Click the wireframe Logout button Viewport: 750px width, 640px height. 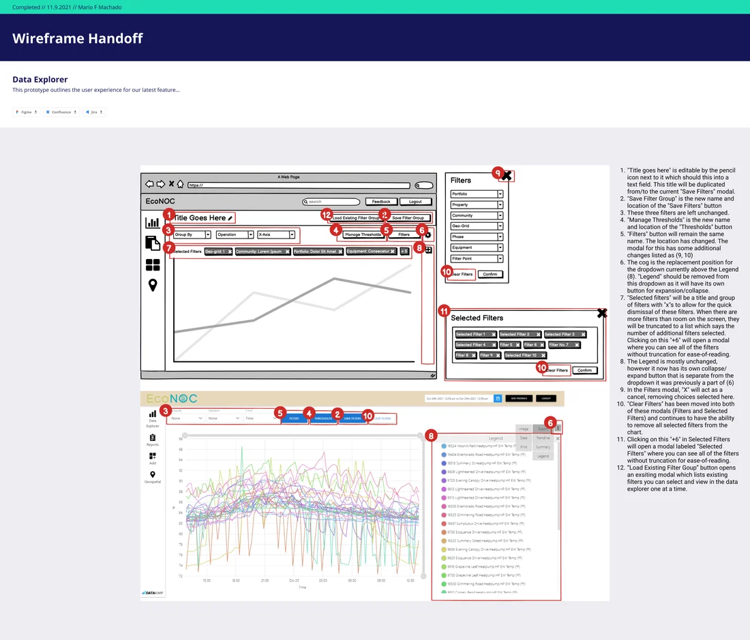[416, 202]
